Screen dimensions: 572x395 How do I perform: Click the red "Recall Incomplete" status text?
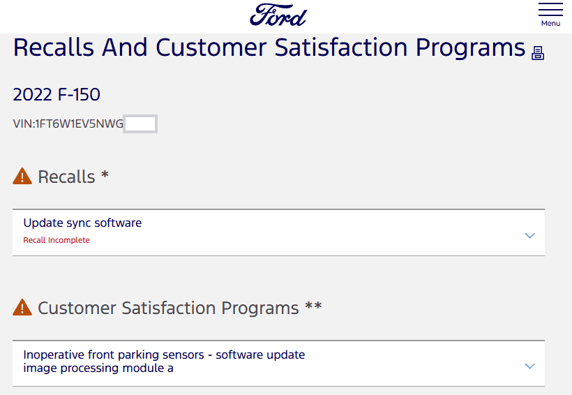point(57,240)
